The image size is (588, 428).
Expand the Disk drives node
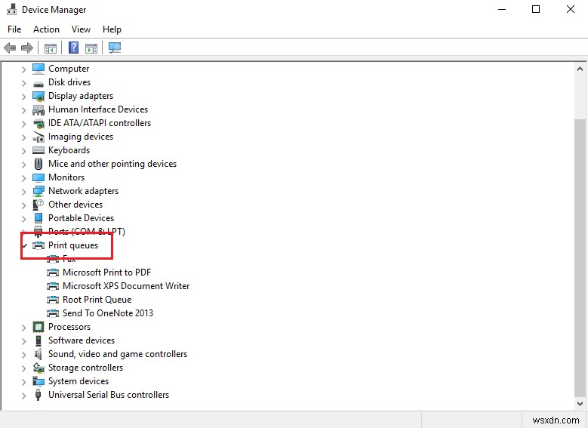coord(23,83)
